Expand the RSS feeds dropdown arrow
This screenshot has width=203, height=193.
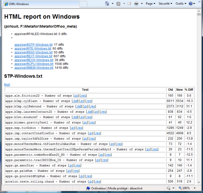[x=124, y=4]
